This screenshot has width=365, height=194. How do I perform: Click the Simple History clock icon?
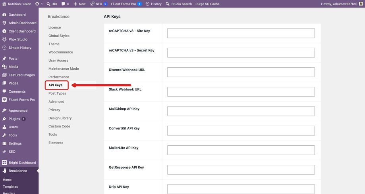4,48
